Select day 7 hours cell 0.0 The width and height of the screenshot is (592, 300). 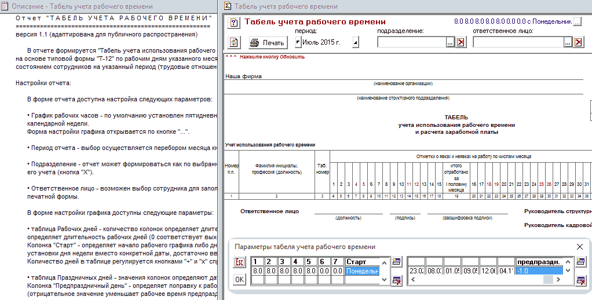pyautogui.click(x=338, y=270)
